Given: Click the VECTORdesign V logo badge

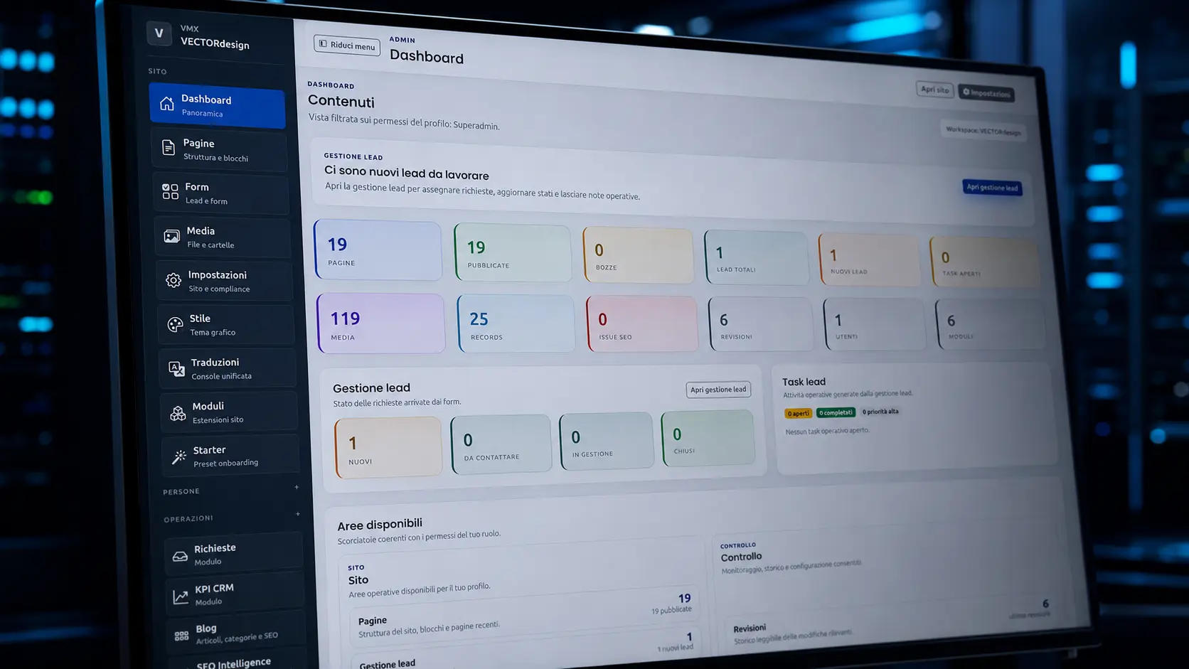Looking at the screenshot, I should point(159,33).
